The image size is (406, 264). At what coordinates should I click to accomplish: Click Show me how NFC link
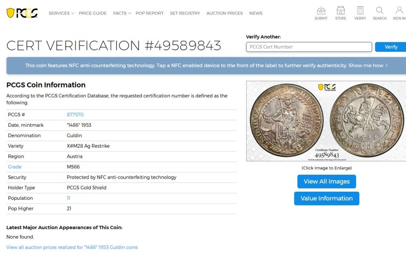click(368, 66)
